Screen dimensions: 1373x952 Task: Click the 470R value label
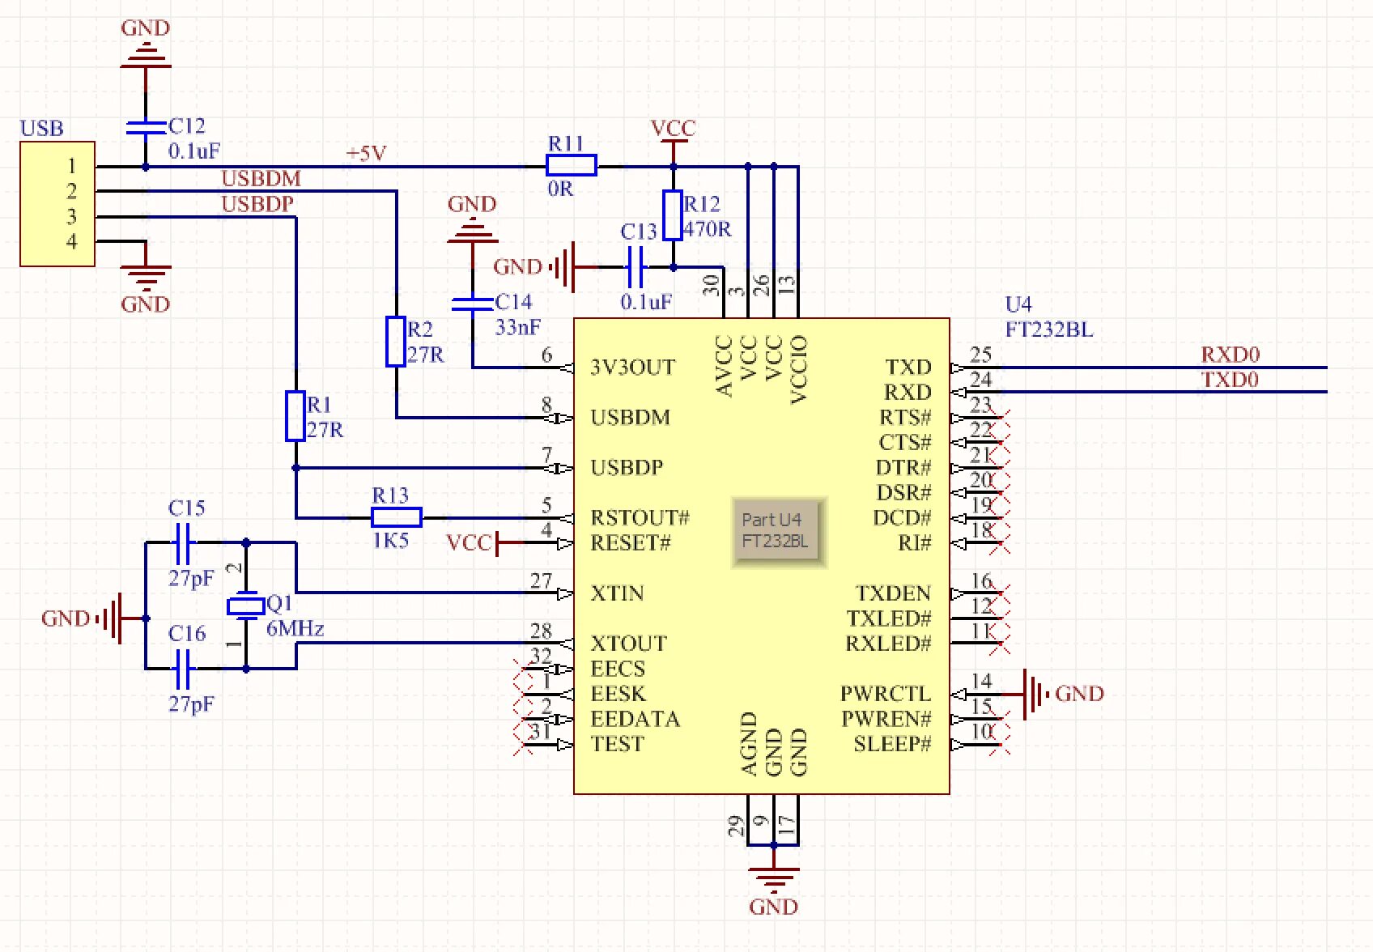(708, 229)
